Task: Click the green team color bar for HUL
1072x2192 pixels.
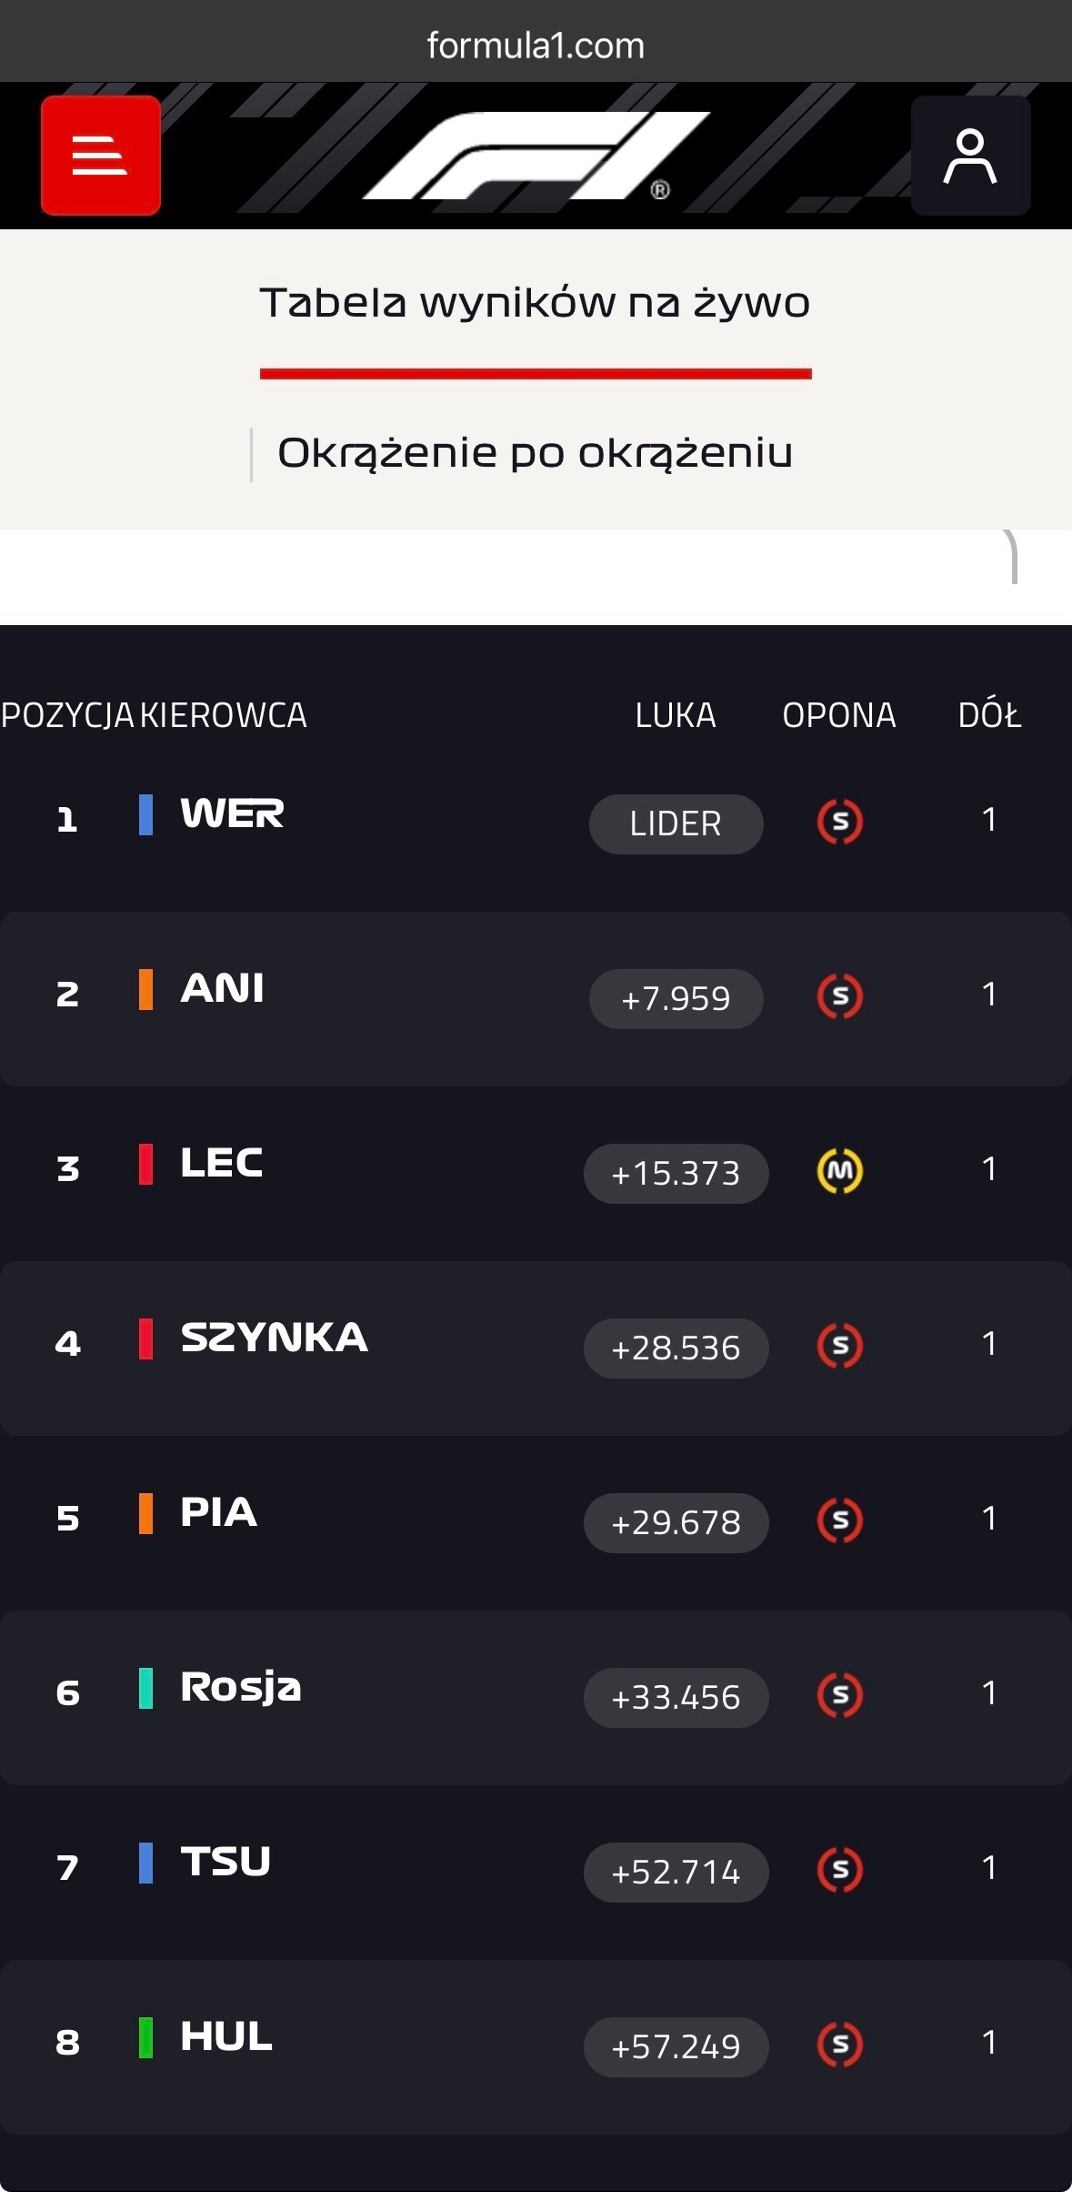Action: coord(145,2037)
